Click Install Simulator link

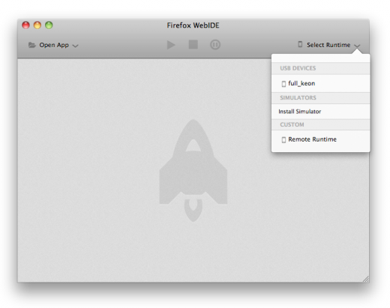pos(300,112)
